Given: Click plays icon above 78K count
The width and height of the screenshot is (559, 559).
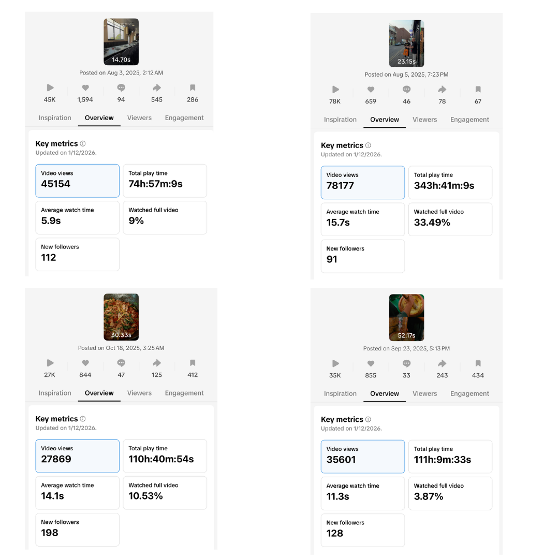Looking at the screenshot, I should [x=335, y=90].
